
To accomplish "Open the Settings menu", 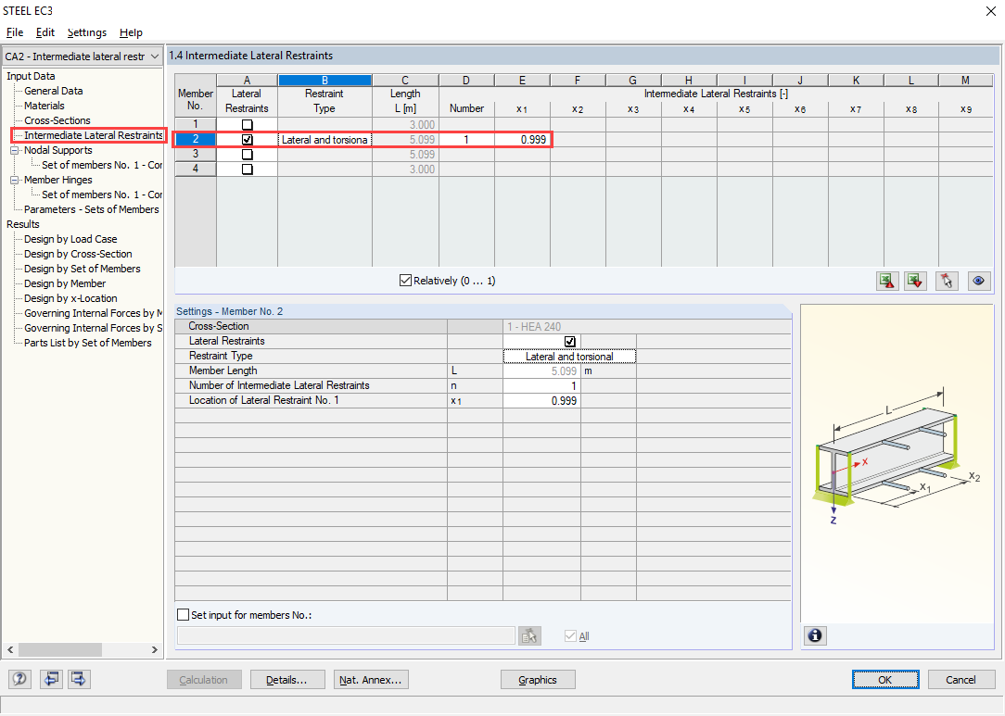I will tap(86, 32).
